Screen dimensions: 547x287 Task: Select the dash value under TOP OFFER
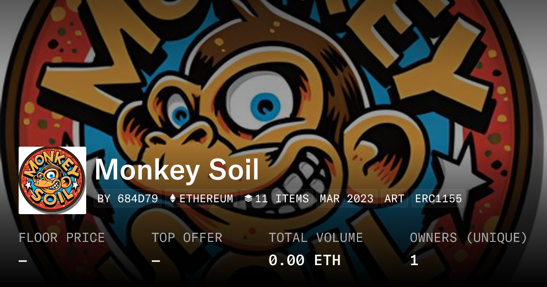(155, 261)
